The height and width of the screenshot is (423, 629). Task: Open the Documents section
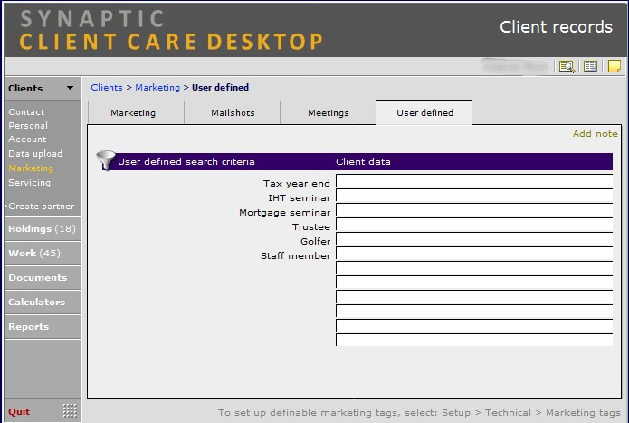click(x=43, y=278)
